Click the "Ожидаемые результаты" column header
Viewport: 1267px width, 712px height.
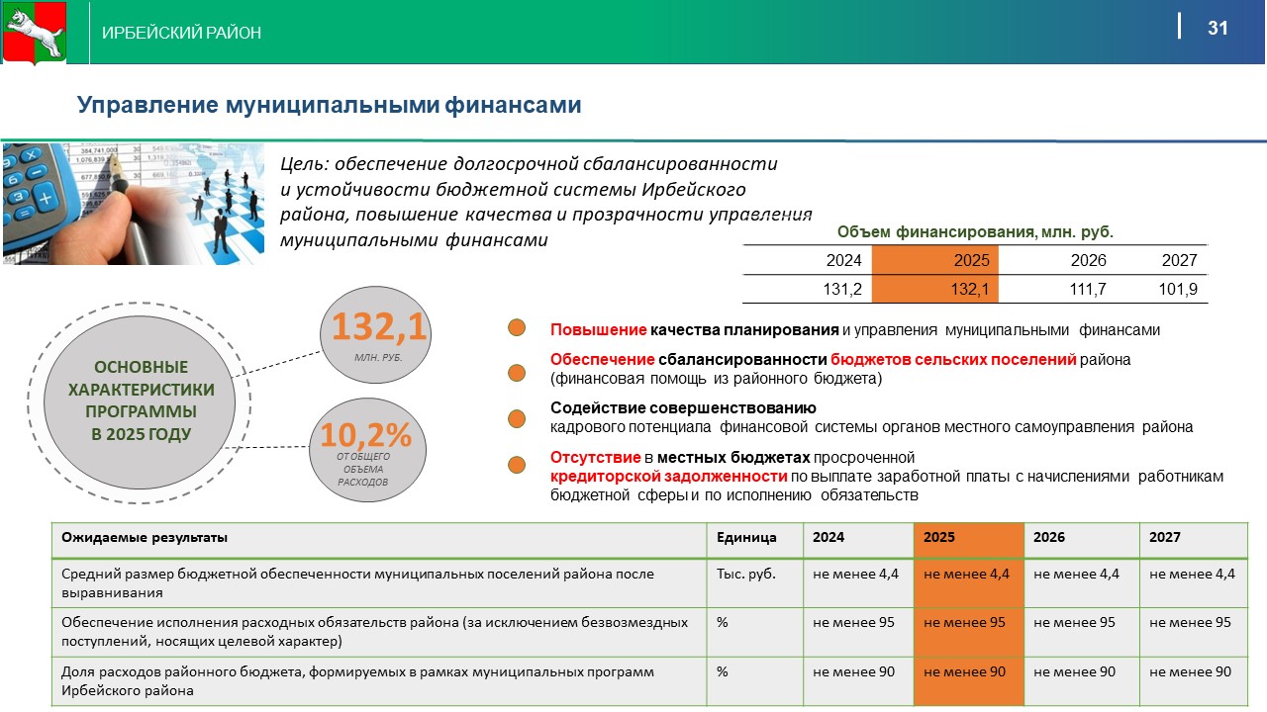coord(145,537)
